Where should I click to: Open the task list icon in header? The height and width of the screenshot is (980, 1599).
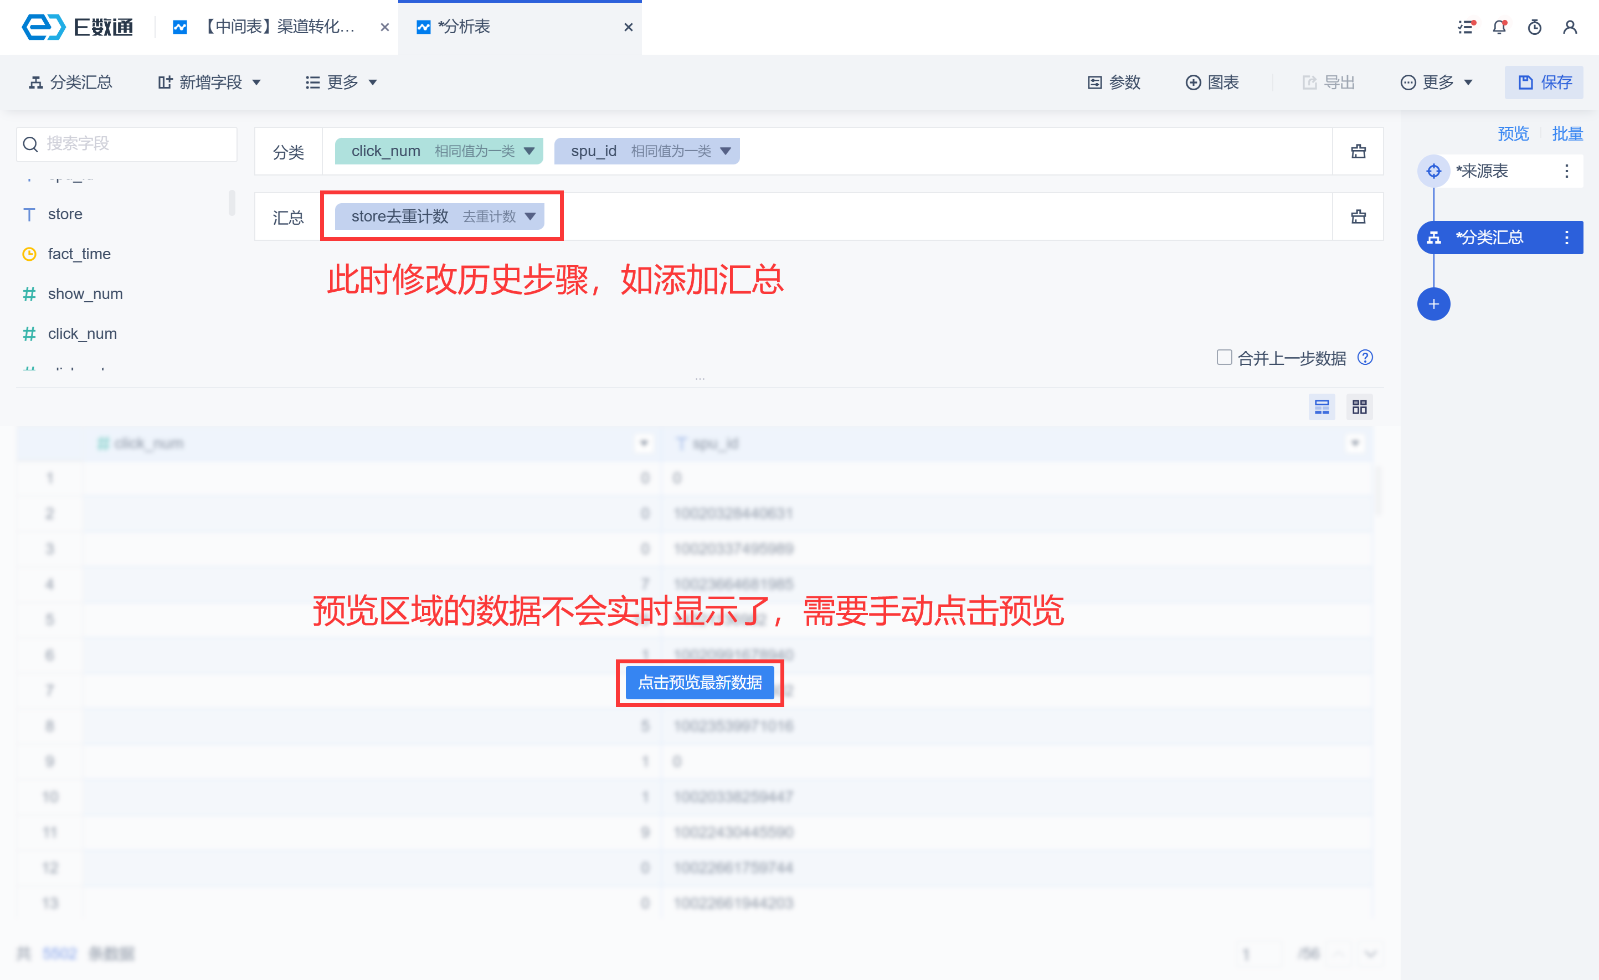[x=1466, y=27]
